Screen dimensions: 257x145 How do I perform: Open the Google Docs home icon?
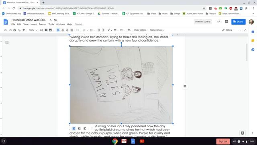pos(6,22)
